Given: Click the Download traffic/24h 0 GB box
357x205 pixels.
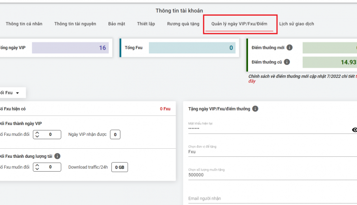Looking at the screenshot, I should pos(119,167).
